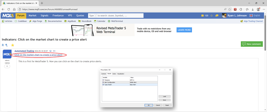This screenshot has height=112, width=267.
Task: Open the Freelance section
Action: click(x=58, y=16)
